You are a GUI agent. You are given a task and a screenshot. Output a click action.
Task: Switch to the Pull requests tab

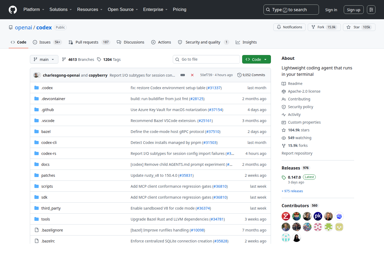[89, 42]
